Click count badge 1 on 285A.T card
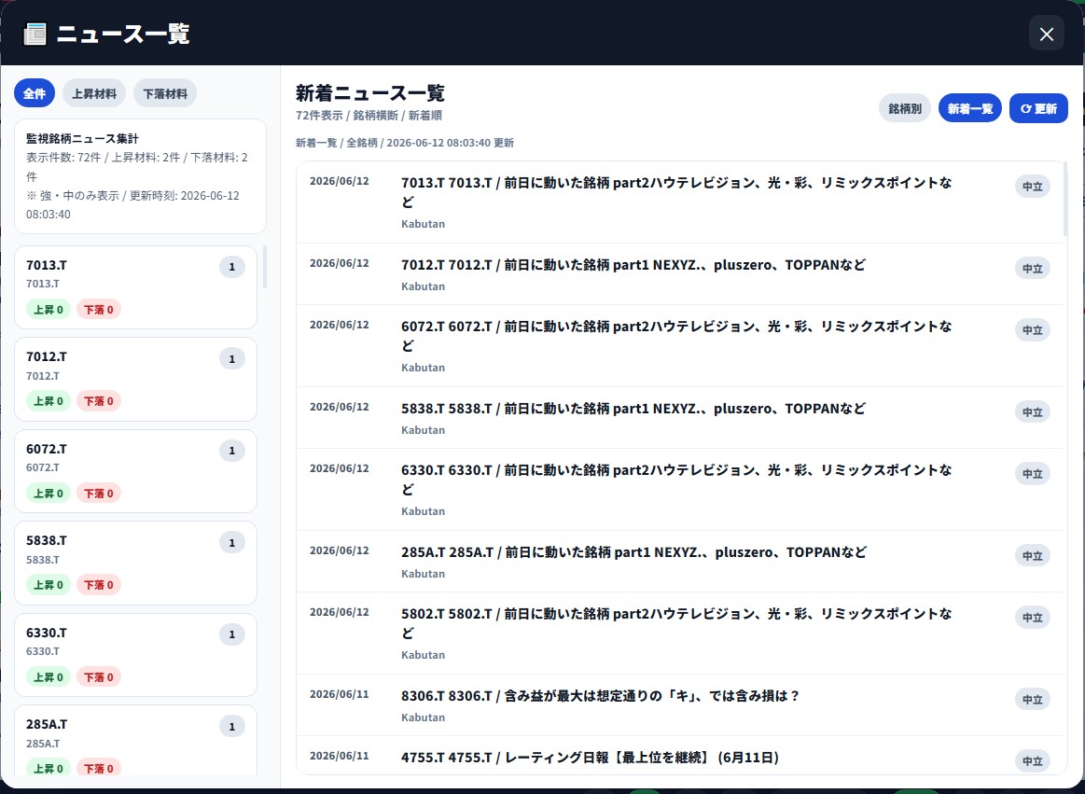The width and height of the screenshot is (1085, 794). (x=231, y=726)
